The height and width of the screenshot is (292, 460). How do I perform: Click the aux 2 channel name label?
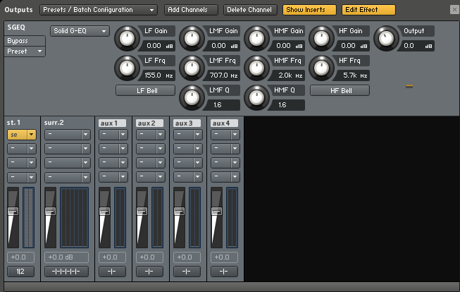click(149, 123)
